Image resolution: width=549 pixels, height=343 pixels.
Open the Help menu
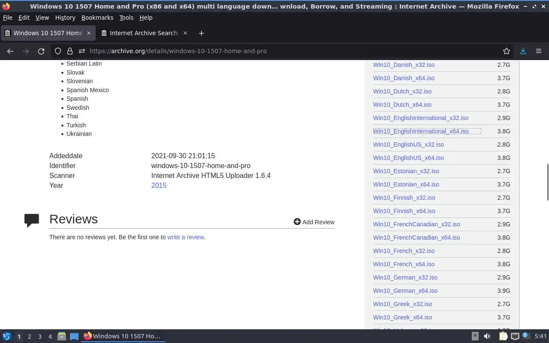click(x=146, y=18)
